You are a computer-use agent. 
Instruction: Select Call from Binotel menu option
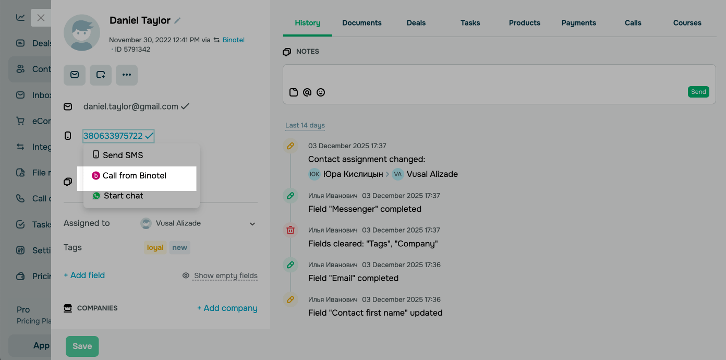[x=135, y=176]
